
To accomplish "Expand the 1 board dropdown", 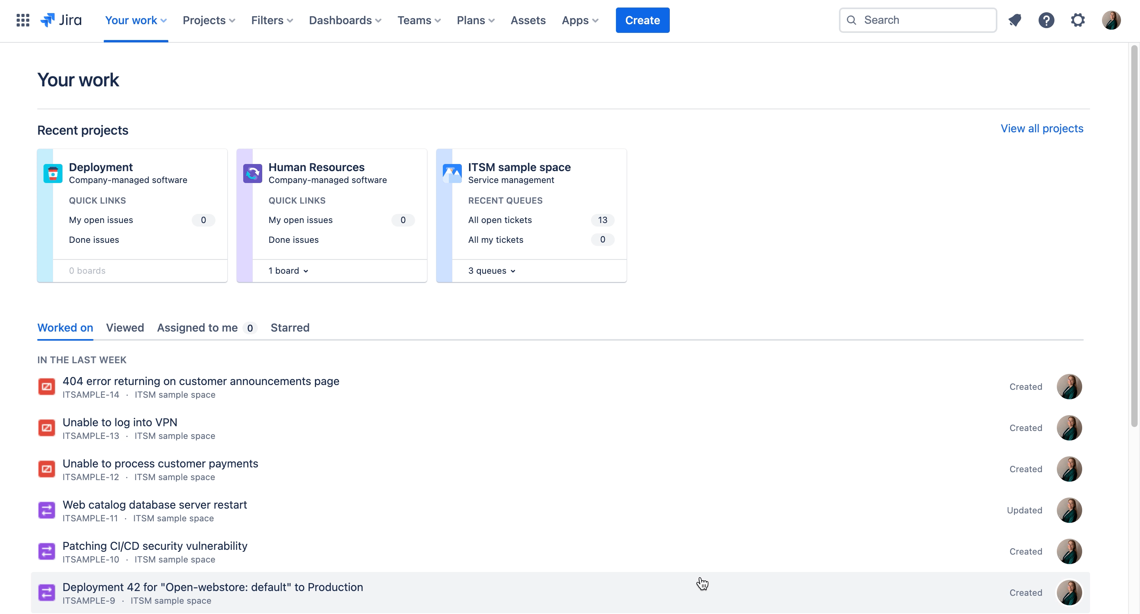I will pyautogui.click(x=288, y=271).
